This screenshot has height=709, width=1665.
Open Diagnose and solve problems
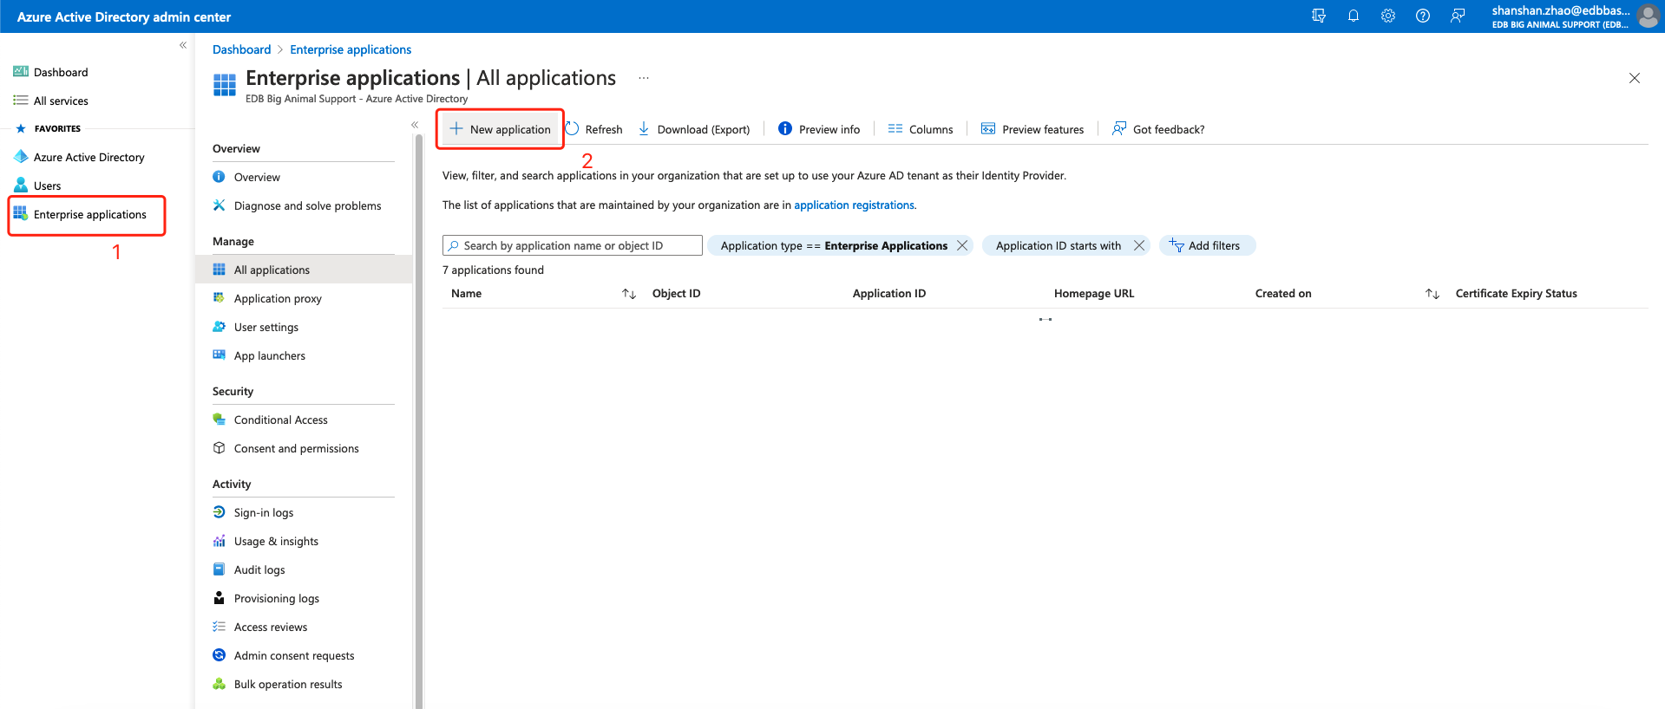pyautogui.click(x=307, y=205)
